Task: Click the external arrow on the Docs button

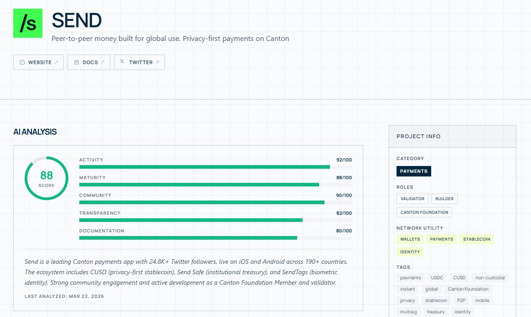Action: (103, 62)
